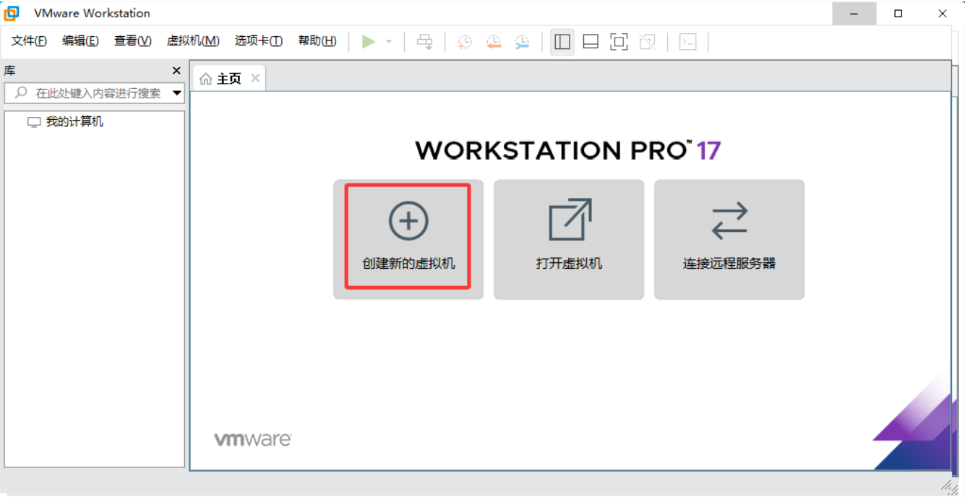Viewport: 965px width, 497px height.
Task: Click the Unity mode toolbar icon
Action: [648, 42]
